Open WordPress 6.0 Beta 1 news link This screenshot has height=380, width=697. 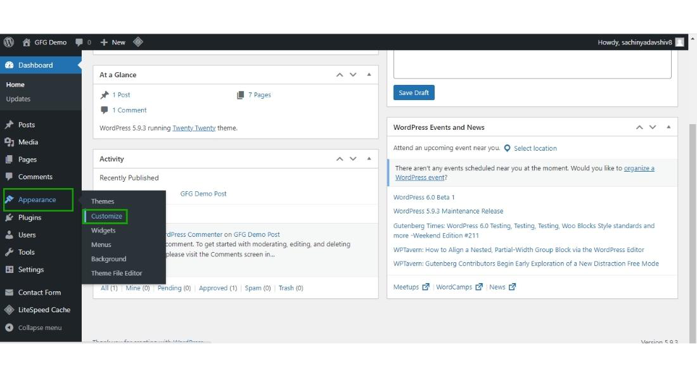pos(424,198)
